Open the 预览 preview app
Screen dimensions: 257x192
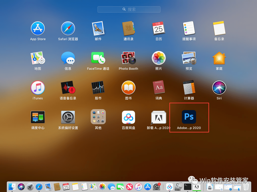tap(189, 58)
